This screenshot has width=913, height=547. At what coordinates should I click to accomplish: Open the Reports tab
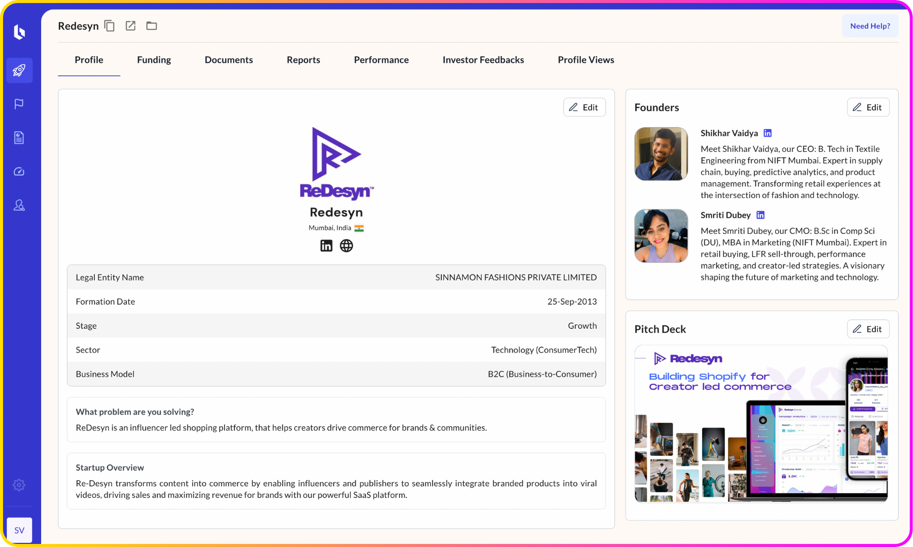(x=304, y=60)
